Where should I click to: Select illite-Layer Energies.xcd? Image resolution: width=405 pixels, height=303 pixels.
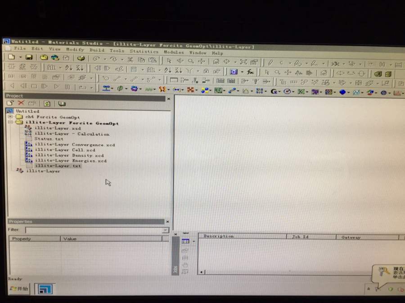click(71, 161)
